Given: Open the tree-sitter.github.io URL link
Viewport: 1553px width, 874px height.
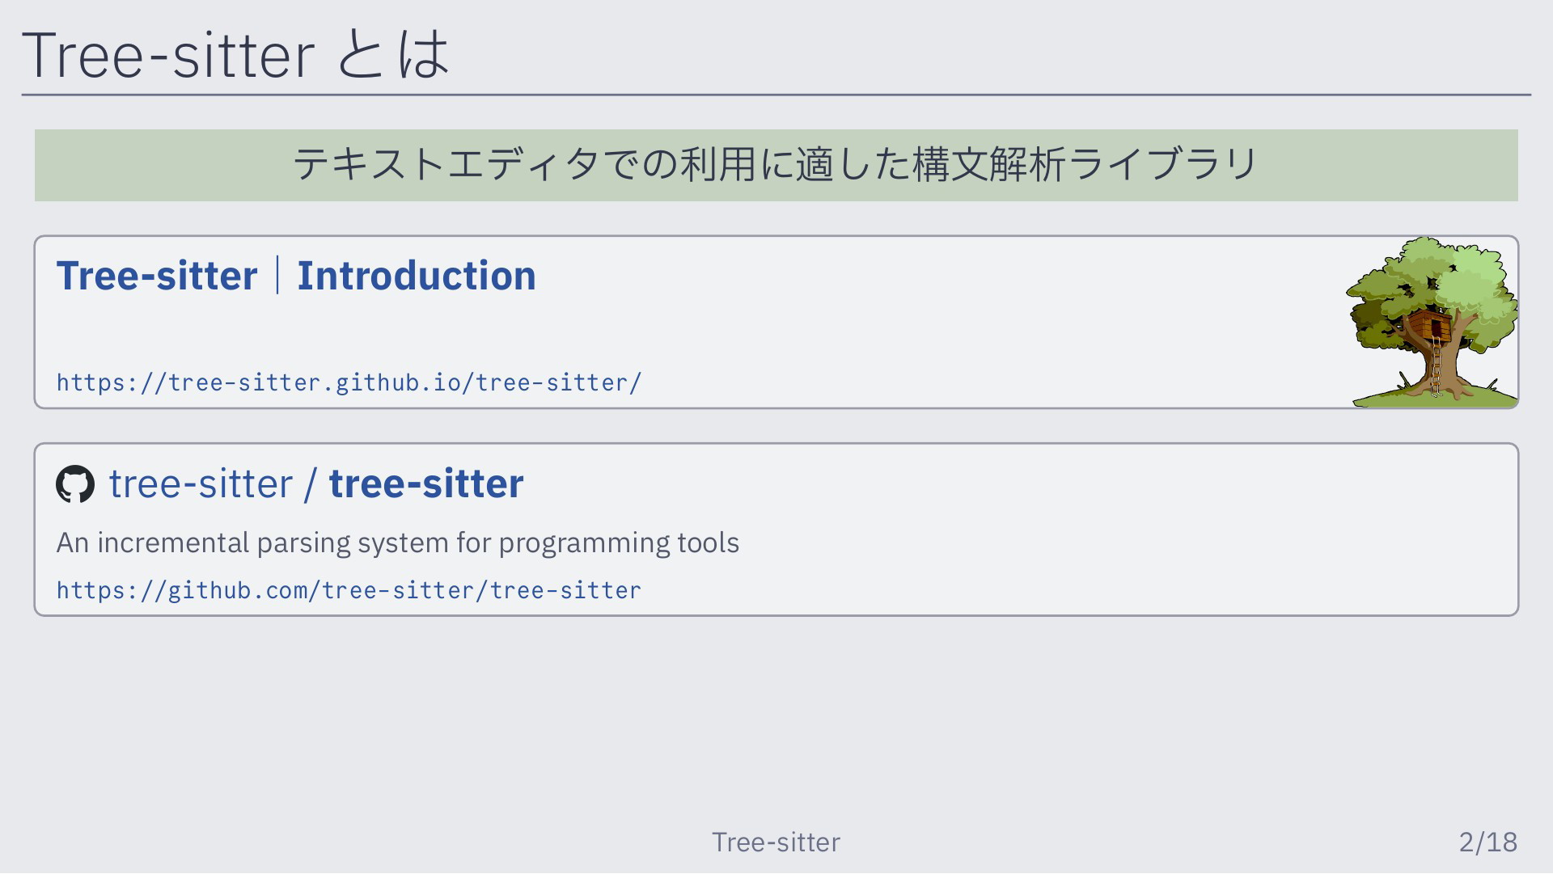Looking at the screenshot, I should [349, 382].
